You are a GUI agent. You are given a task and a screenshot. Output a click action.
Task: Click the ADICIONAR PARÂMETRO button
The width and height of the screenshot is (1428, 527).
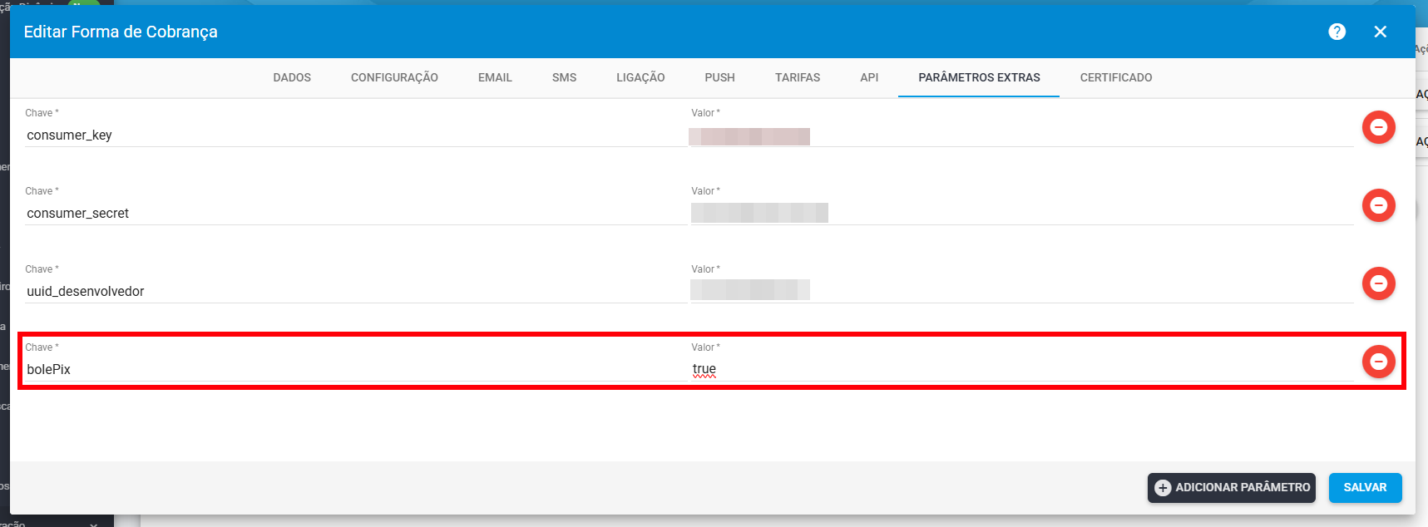click(1232, 488)
